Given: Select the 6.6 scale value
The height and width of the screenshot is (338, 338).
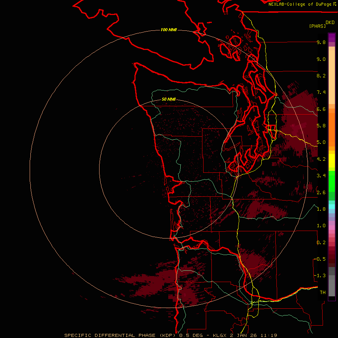Looking at the screenshot, I should click(x=321, y=109).
